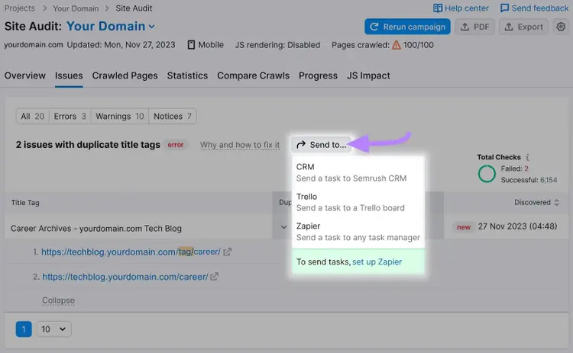This screenshot has width=573, height=353.
Task: Switch to the JS Impact tab
Action: pyautogui.click(x=368, y=75)
